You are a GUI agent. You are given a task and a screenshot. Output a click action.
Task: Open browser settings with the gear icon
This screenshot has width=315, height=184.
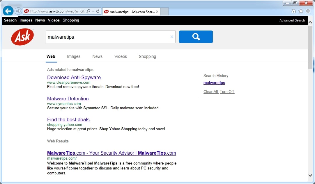pyautogui.click(x=308, y=10)
